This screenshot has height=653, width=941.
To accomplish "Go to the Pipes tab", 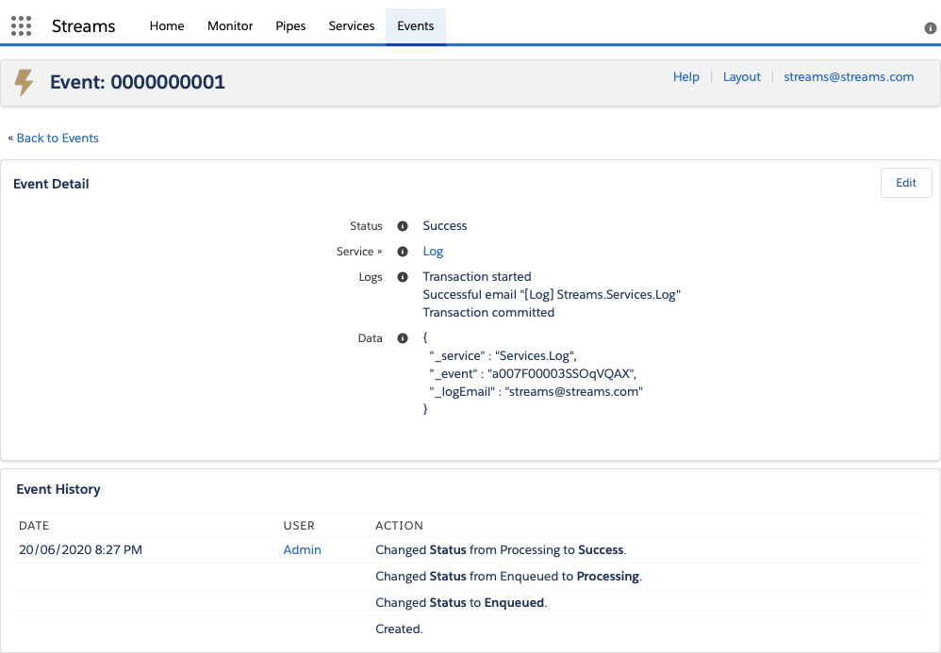I will point(290,25).
